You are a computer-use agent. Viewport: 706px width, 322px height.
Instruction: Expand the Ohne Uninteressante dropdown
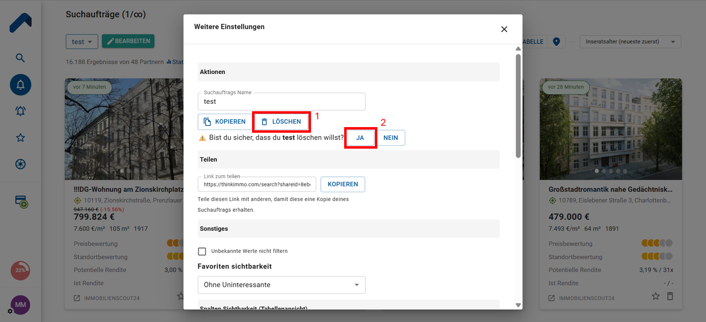click(x=281, y=285)
